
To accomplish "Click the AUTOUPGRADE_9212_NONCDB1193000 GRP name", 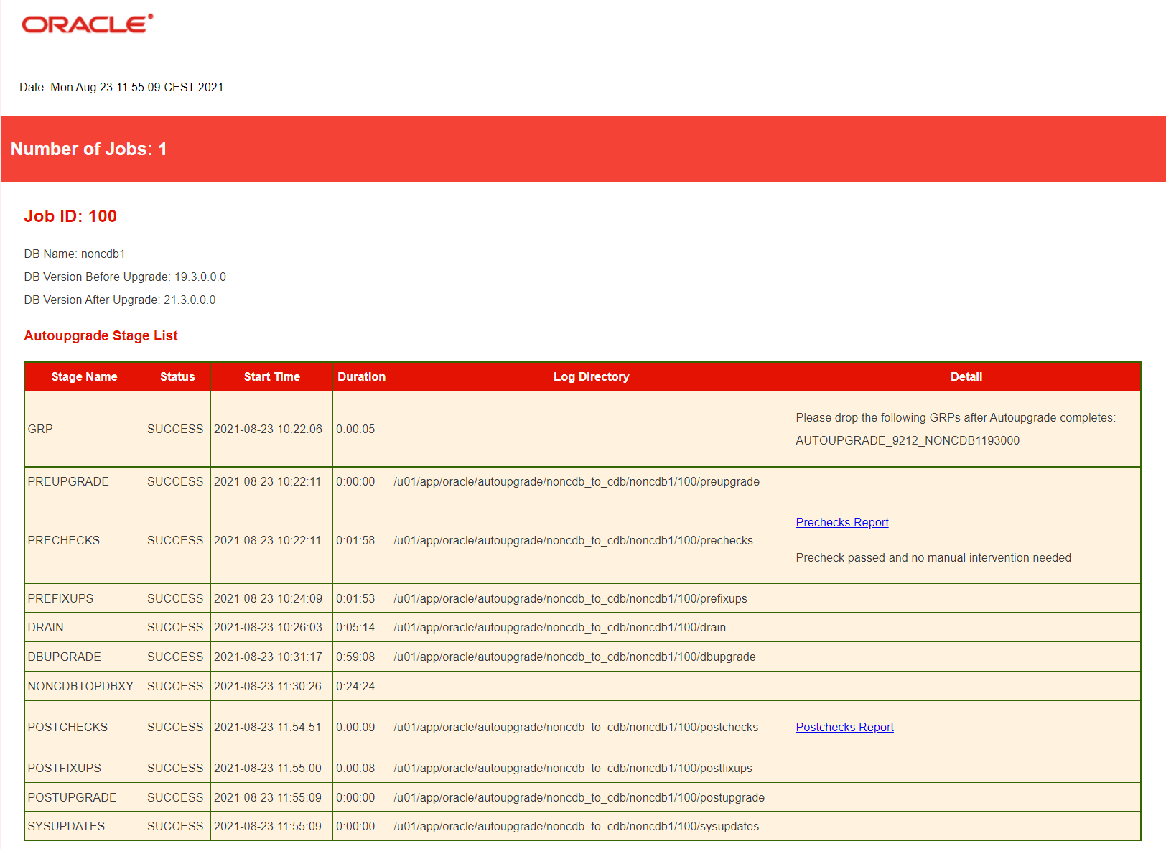I will click(x=908, y=440).
